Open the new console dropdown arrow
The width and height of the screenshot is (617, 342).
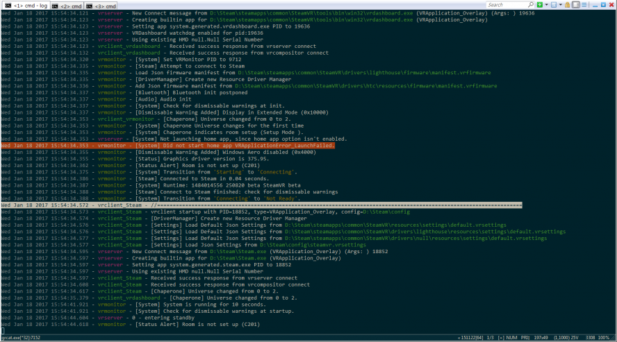(548, 5)
